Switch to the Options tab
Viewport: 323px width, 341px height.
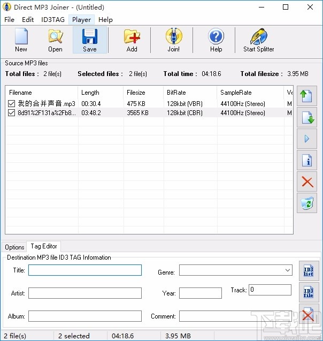coord(14,247)
